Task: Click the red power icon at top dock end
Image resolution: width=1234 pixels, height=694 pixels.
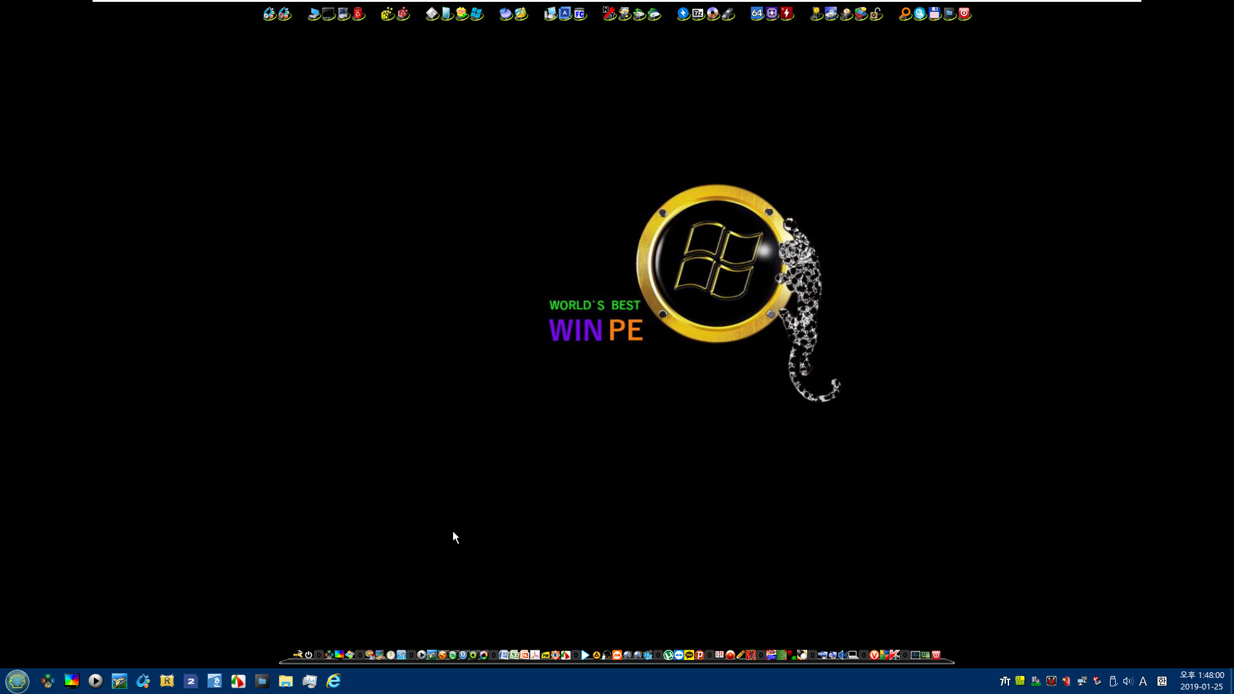Action: [964, 13]
